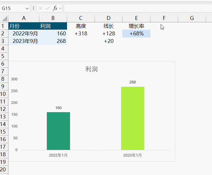Screen dimensions: 212x175
Task: Click the 2023年1月 axis label
Action: coord(132,155)
